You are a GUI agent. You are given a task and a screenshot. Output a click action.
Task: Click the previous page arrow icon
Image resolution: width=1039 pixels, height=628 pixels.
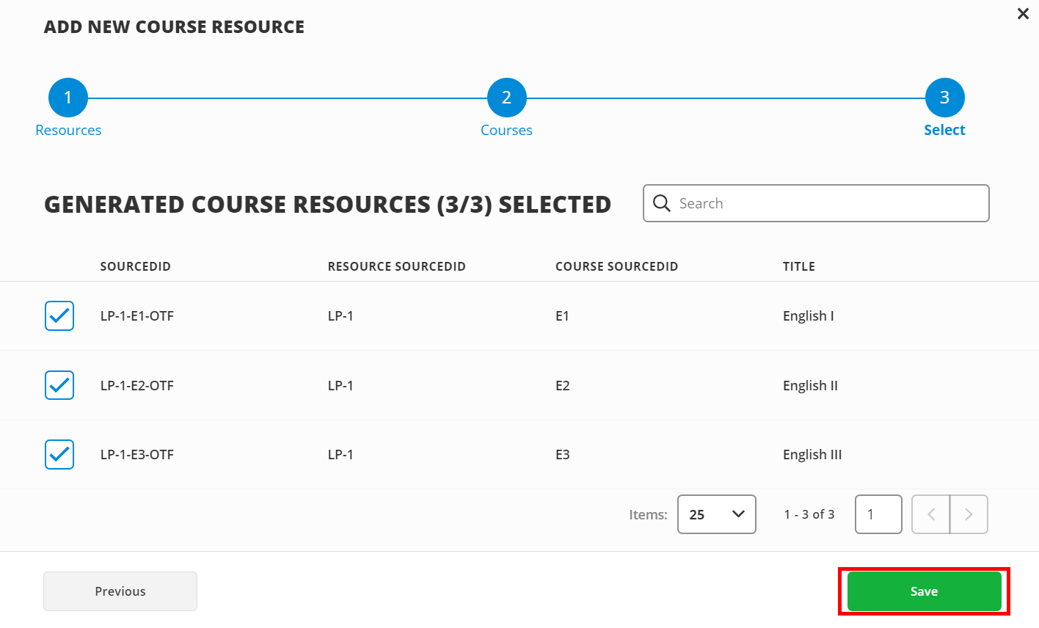tap(930, 514)
